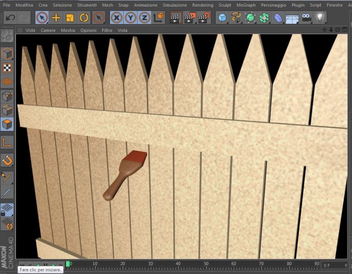This screenshot has width=352, height=274.
Task: Switch to Texture mode checkerboard icon
Action: pos(7,68)
